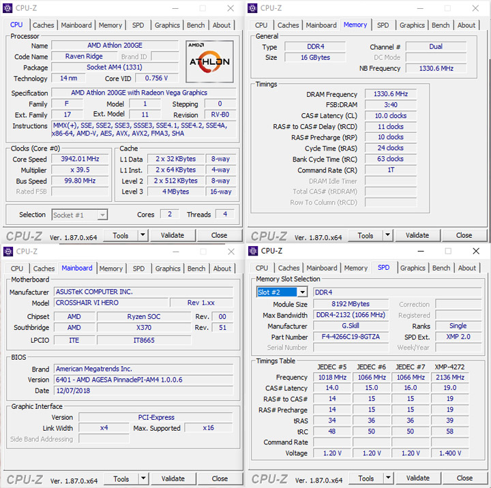This screenshot has width=491, height=488.
Task: Click Validate in the CPU tab window
Action: tap(173, 235)
